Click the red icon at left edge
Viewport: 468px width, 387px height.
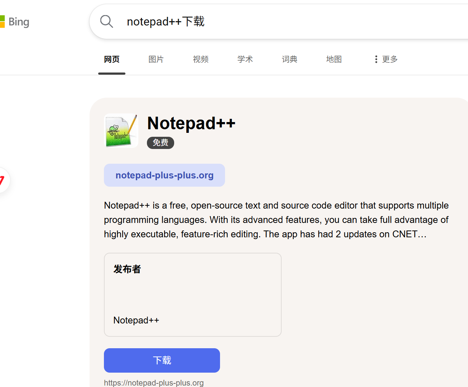[3, 180]
